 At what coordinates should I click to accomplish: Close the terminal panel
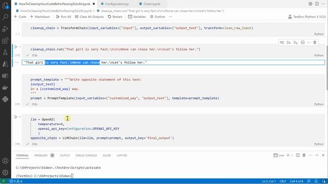323,155
